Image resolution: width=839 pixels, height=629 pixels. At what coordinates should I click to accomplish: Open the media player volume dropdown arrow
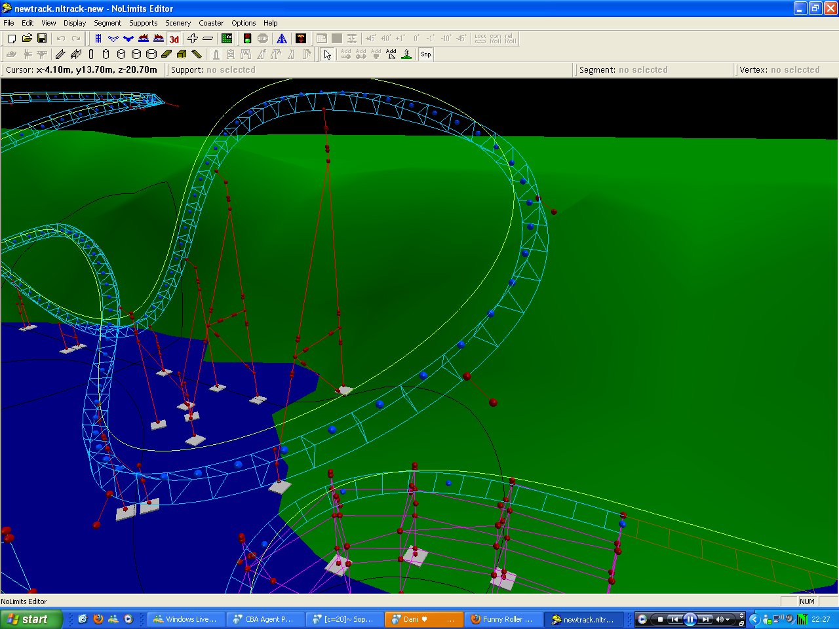tap(728, 619)
